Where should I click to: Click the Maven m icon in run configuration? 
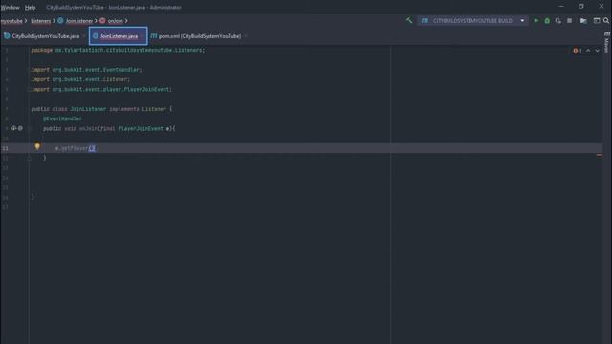pyautogui.click(x=425, y=21)
